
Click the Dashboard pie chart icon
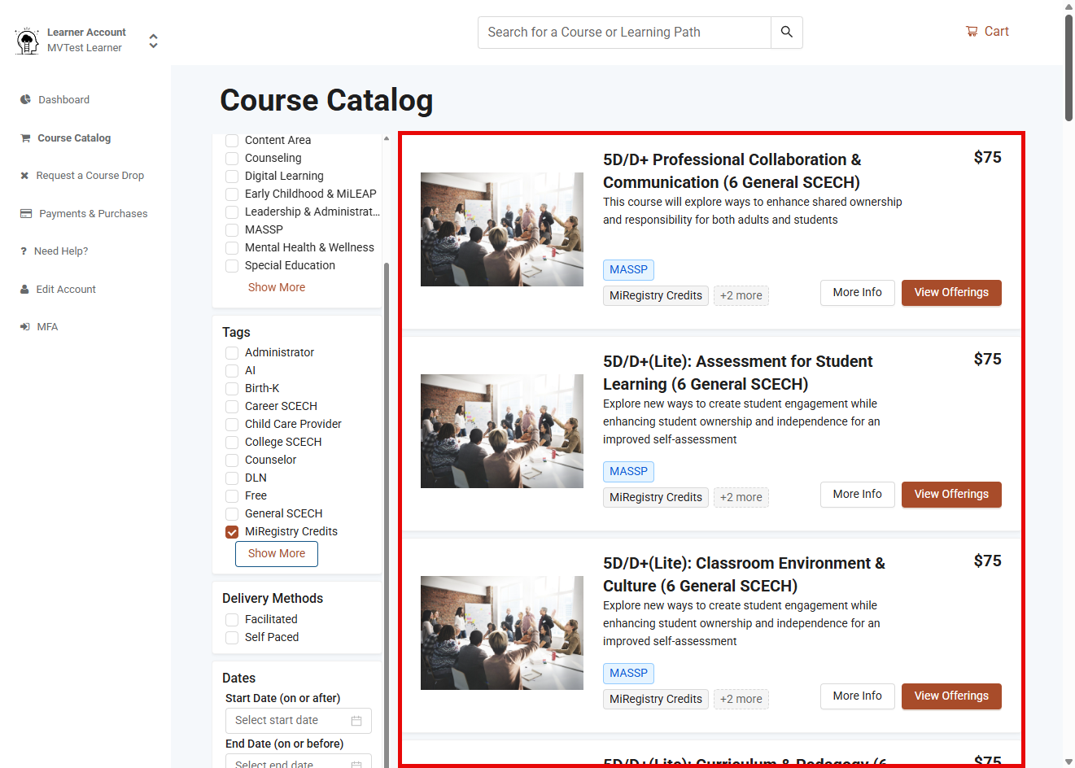[x=25, y=99]
